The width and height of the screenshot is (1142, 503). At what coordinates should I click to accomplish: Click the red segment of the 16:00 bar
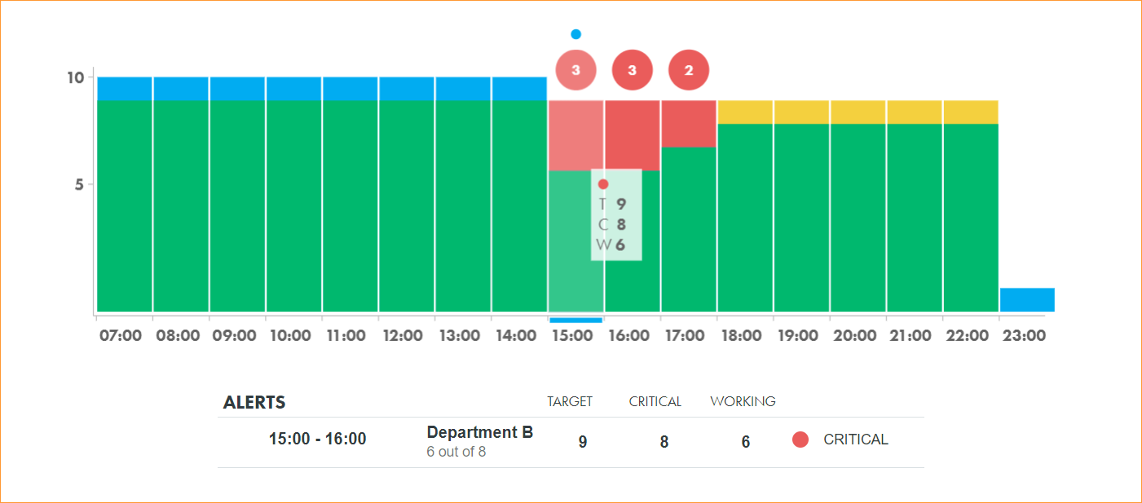click(633, 135)
